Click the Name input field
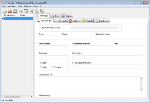 pos(77,38)
